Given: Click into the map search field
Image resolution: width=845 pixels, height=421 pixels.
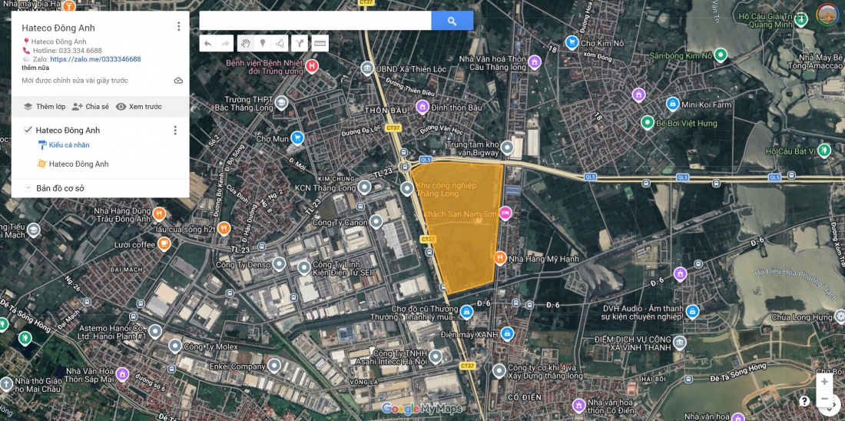Looking at the screenshot, I should (x=315, y=21).
